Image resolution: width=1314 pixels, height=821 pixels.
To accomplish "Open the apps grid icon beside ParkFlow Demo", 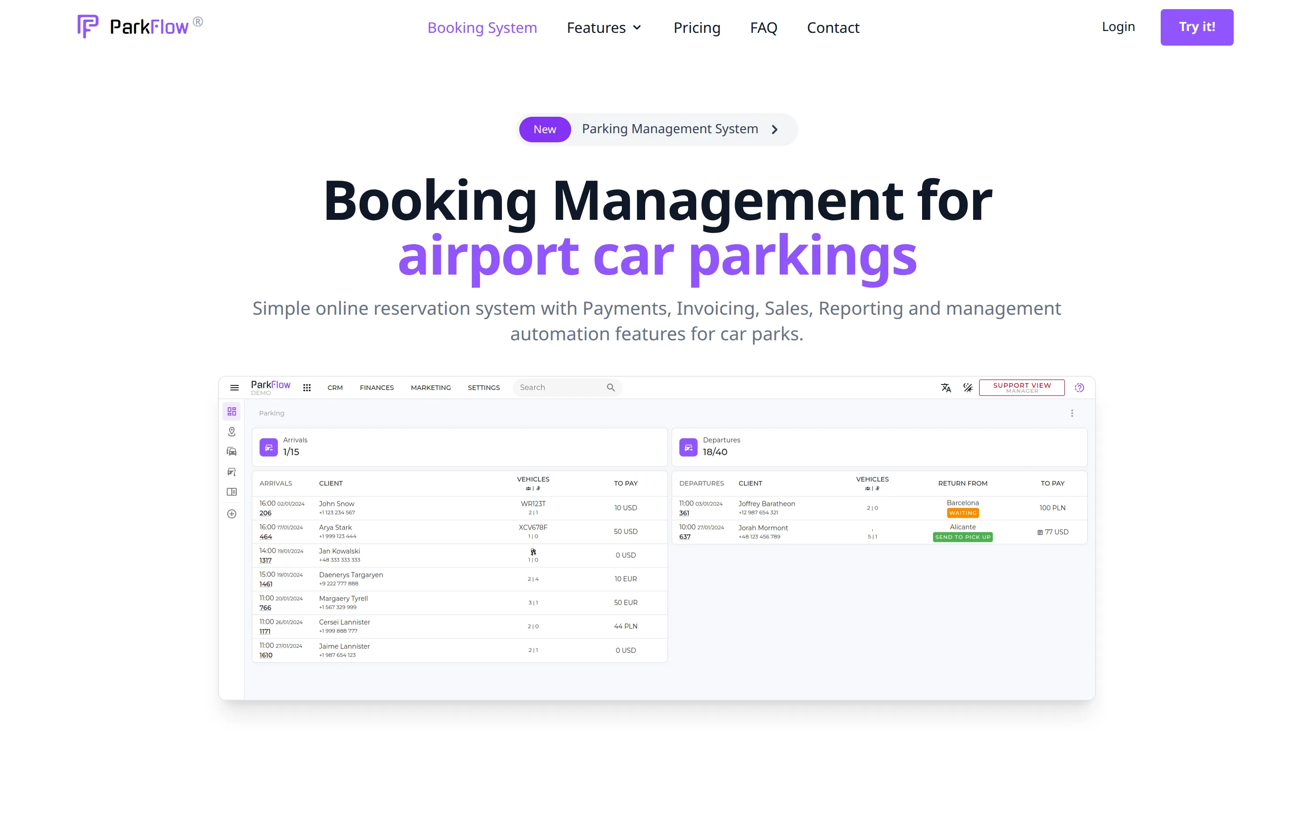I will (307, 388).
